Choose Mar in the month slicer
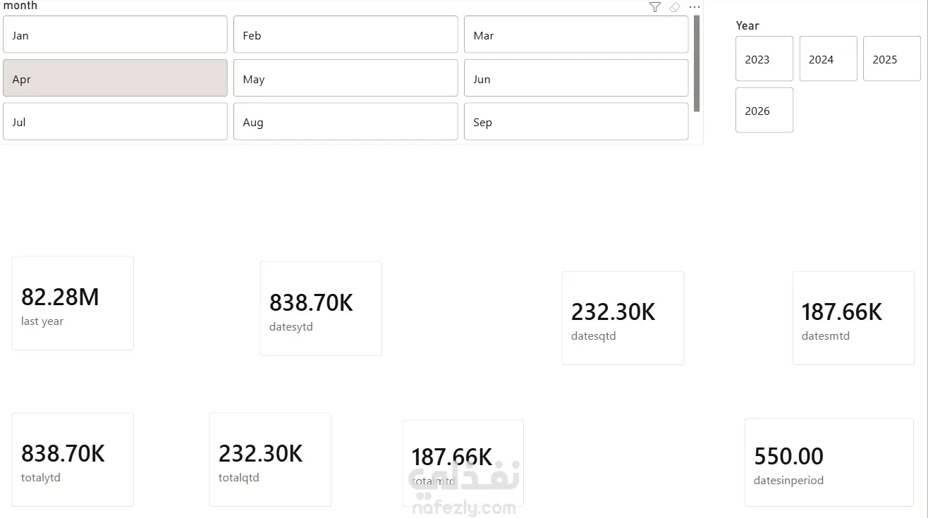 (576, 35)
